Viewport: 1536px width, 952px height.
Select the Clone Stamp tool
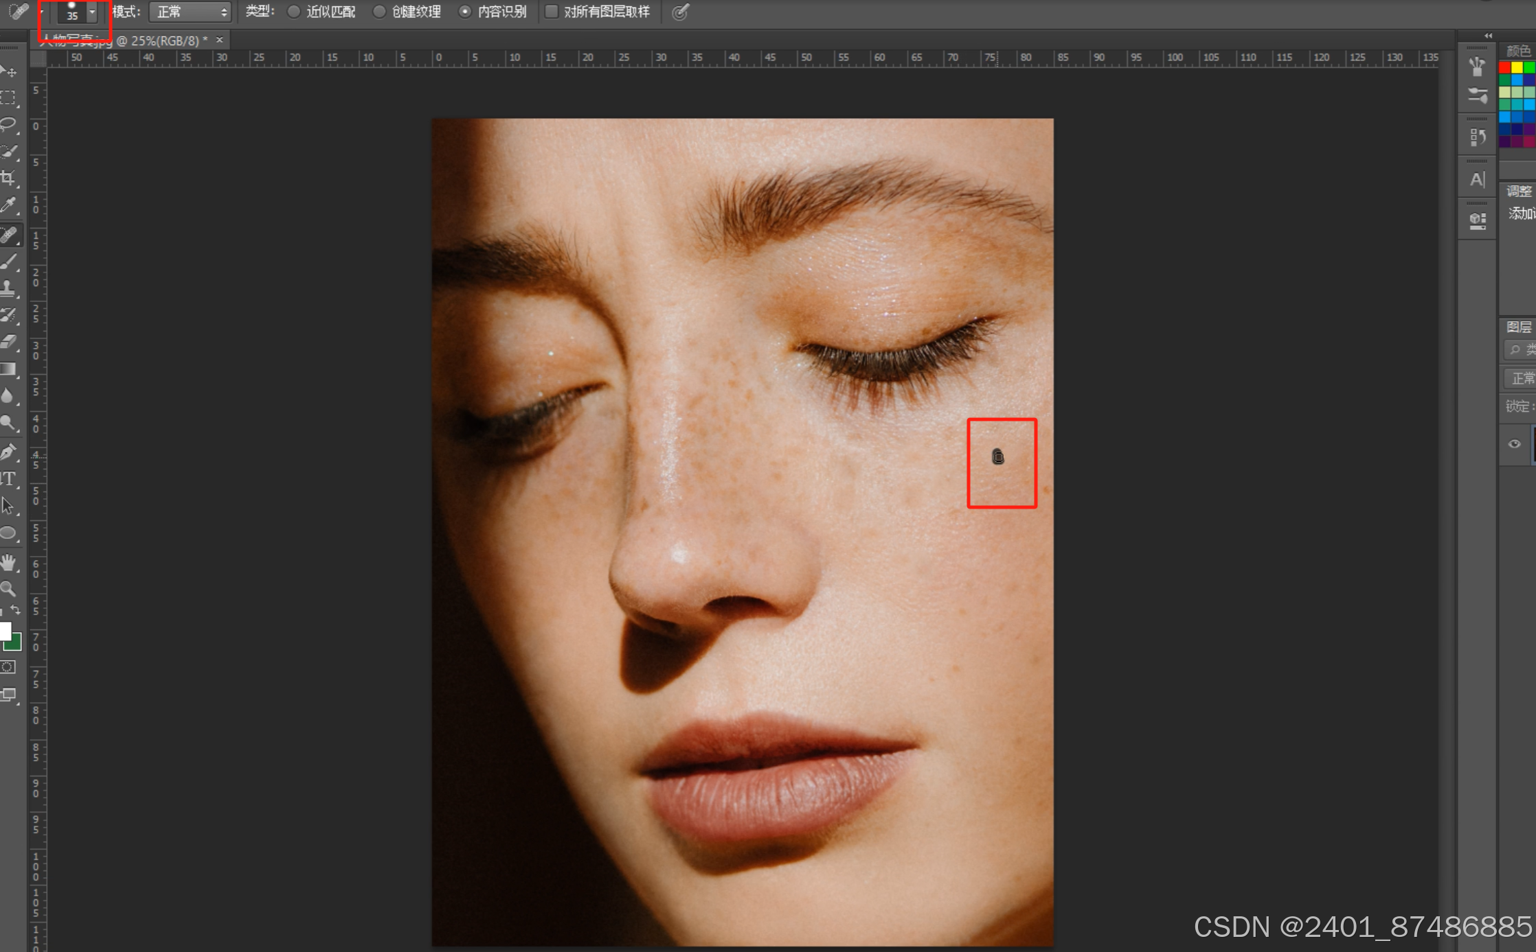[8, 288]
